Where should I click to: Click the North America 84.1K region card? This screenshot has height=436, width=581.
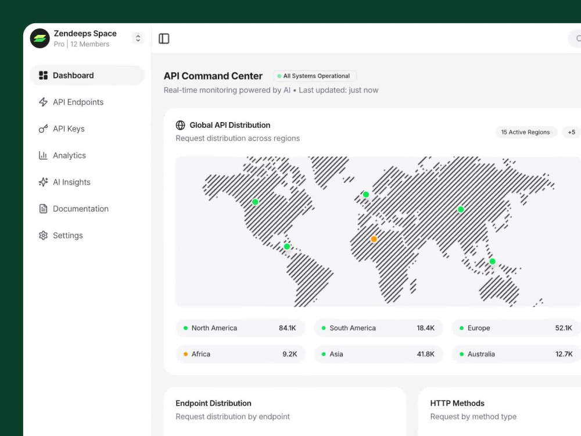[x=241, y=328]
